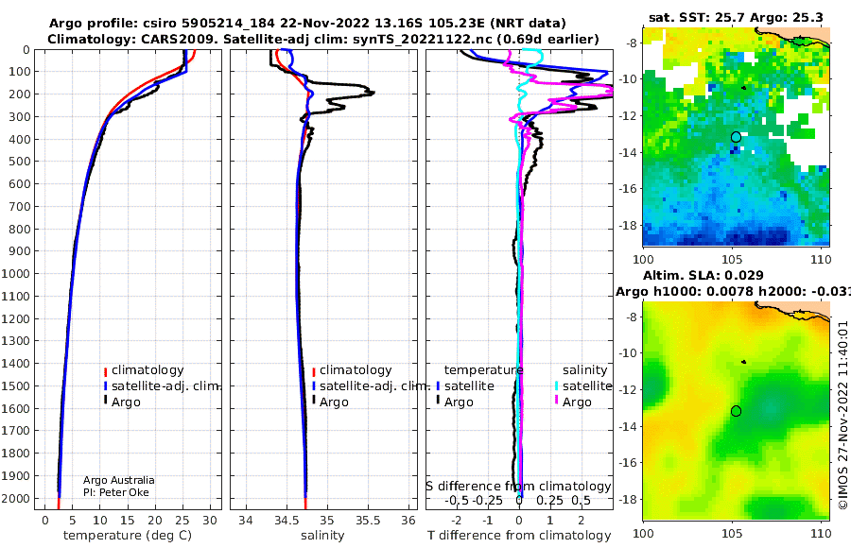Click the 'Altim. SLA: 0.029' heading

tap(703, 275)
